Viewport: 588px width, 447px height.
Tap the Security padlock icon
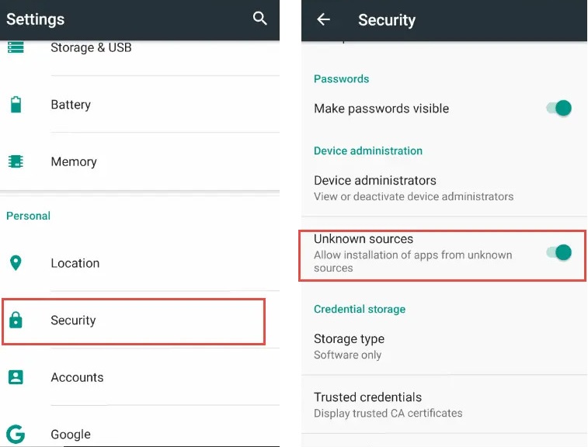click(16, 320)
